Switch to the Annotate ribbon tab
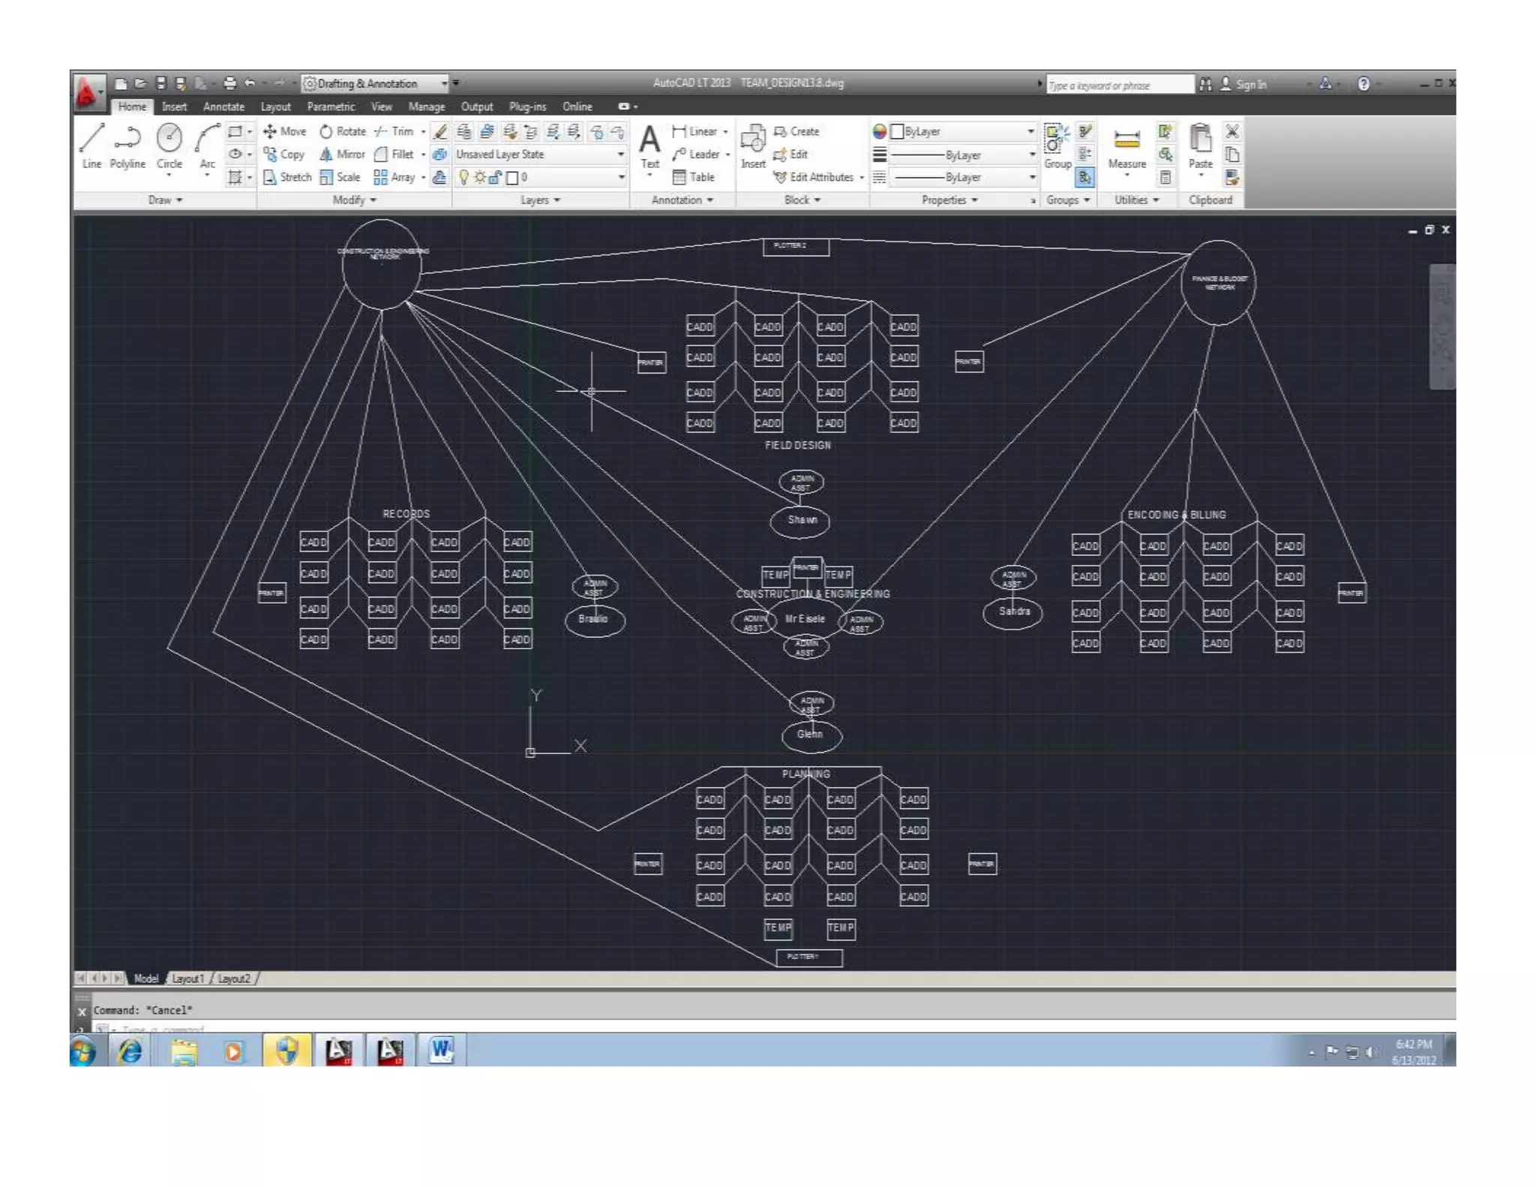1536x1187 pixels. coord(223,107)
